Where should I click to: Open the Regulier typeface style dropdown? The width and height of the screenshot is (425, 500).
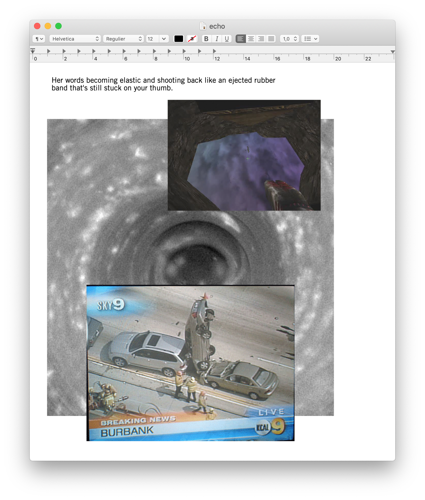[124, 39]
